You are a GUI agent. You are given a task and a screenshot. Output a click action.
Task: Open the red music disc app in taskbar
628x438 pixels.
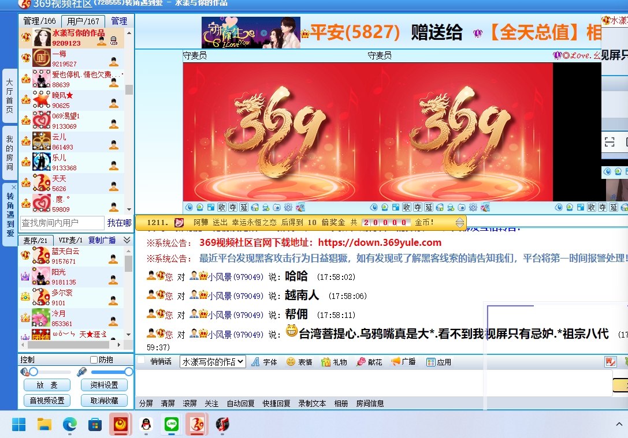coord(222,424)
